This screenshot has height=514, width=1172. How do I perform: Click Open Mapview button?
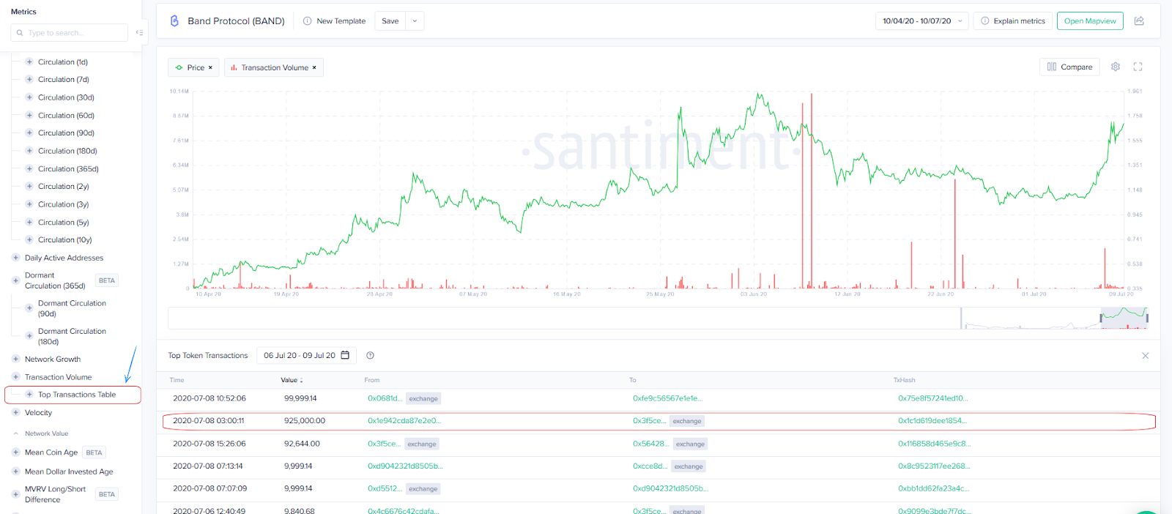(1090, 21)
